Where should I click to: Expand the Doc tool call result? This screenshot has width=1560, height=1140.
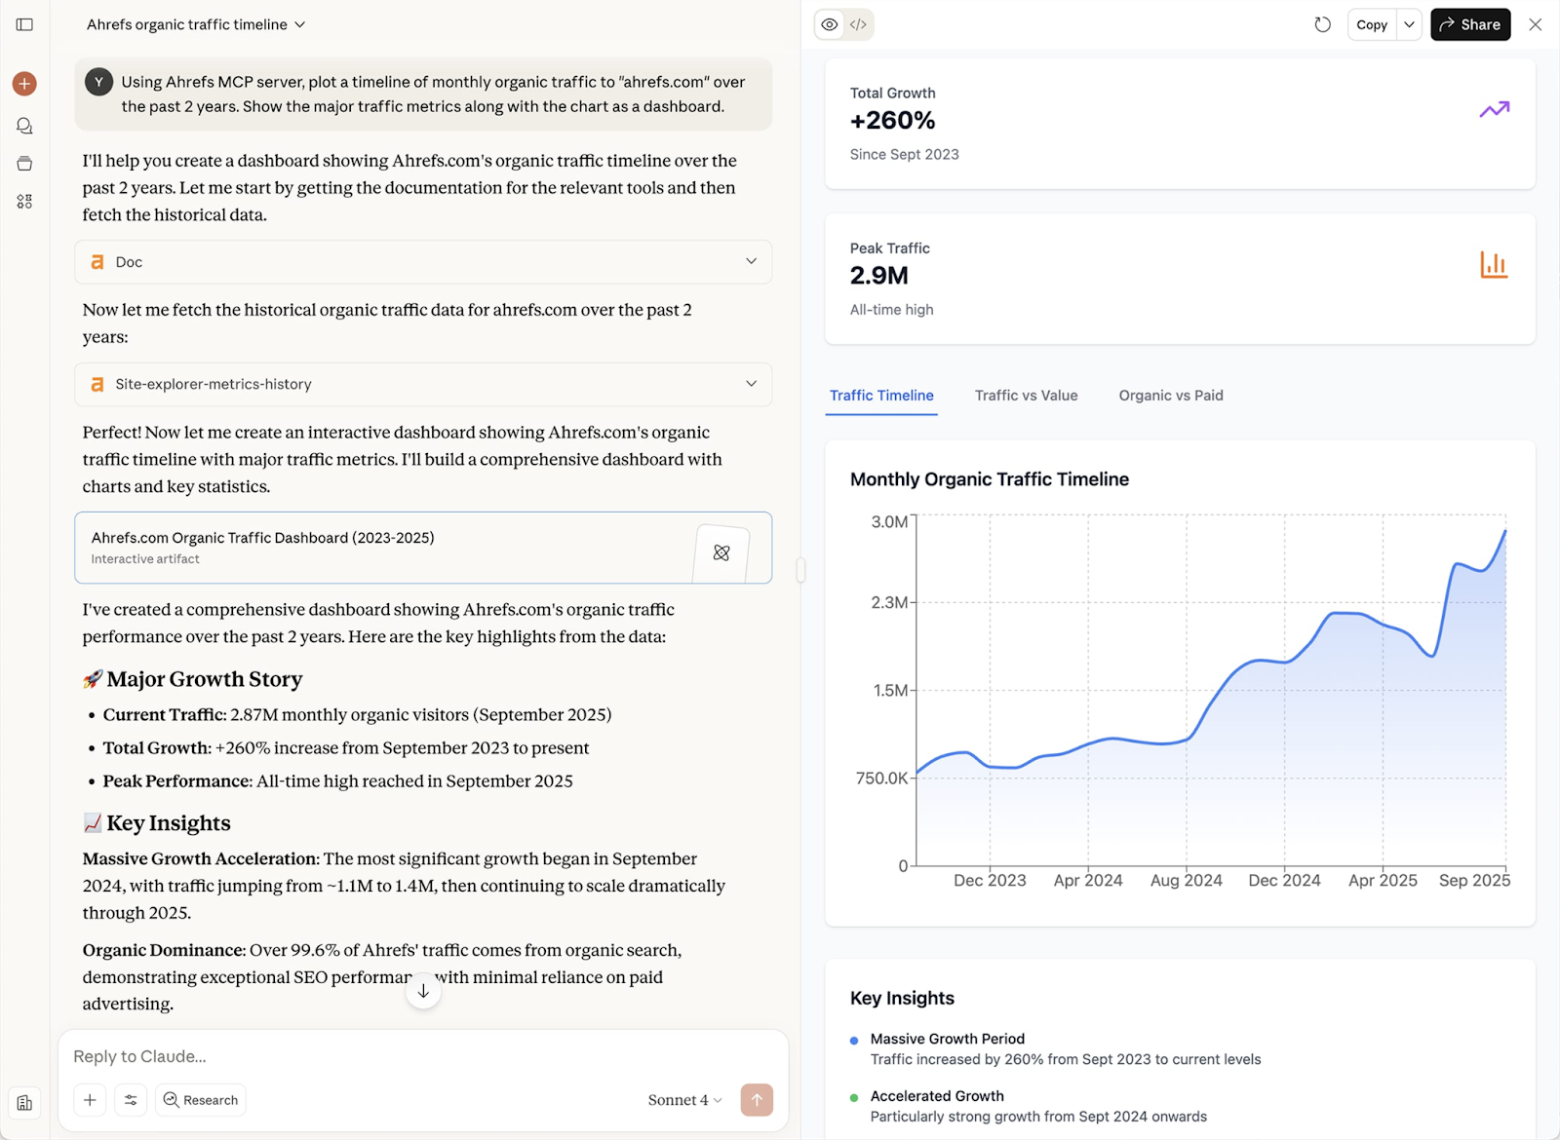coord(751,261)
